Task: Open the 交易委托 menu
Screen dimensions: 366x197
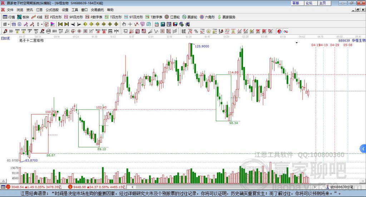Action: click(x=97, y=10)
